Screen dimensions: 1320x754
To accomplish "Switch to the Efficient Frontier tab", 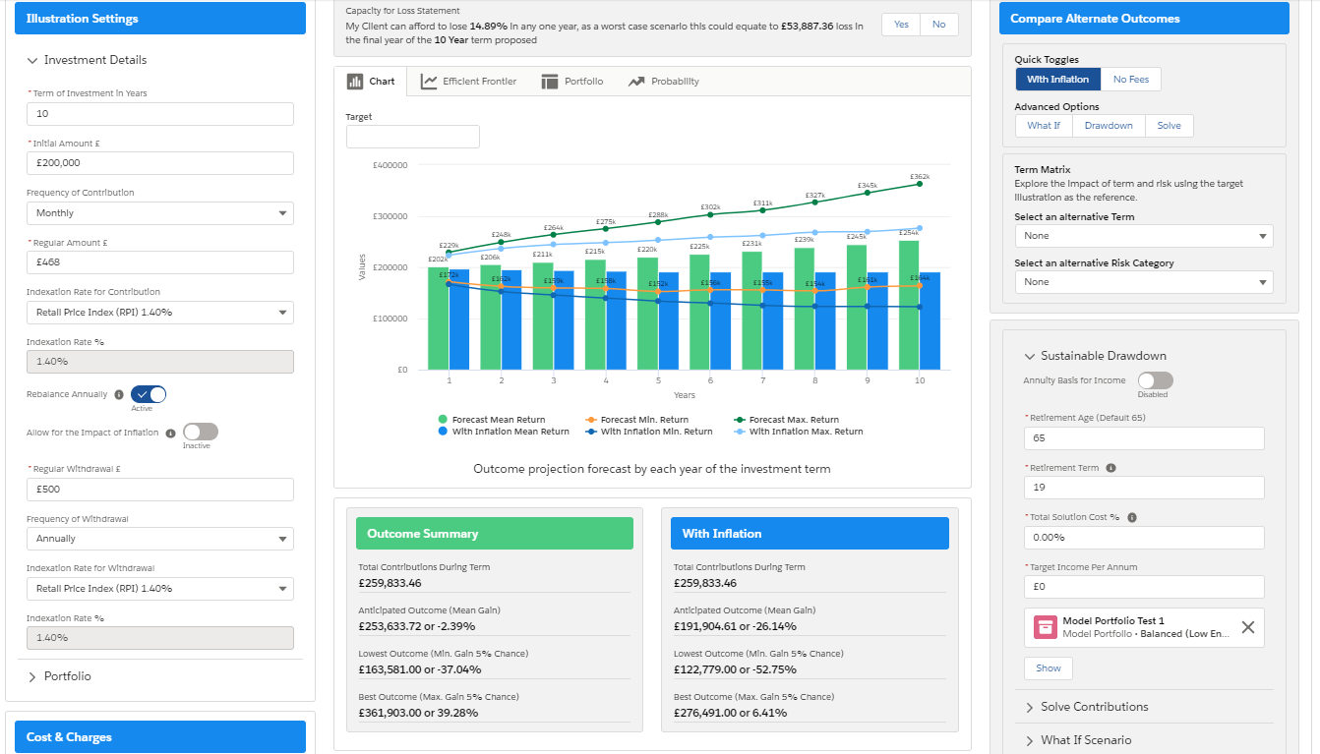I will [x=468, y=82].
